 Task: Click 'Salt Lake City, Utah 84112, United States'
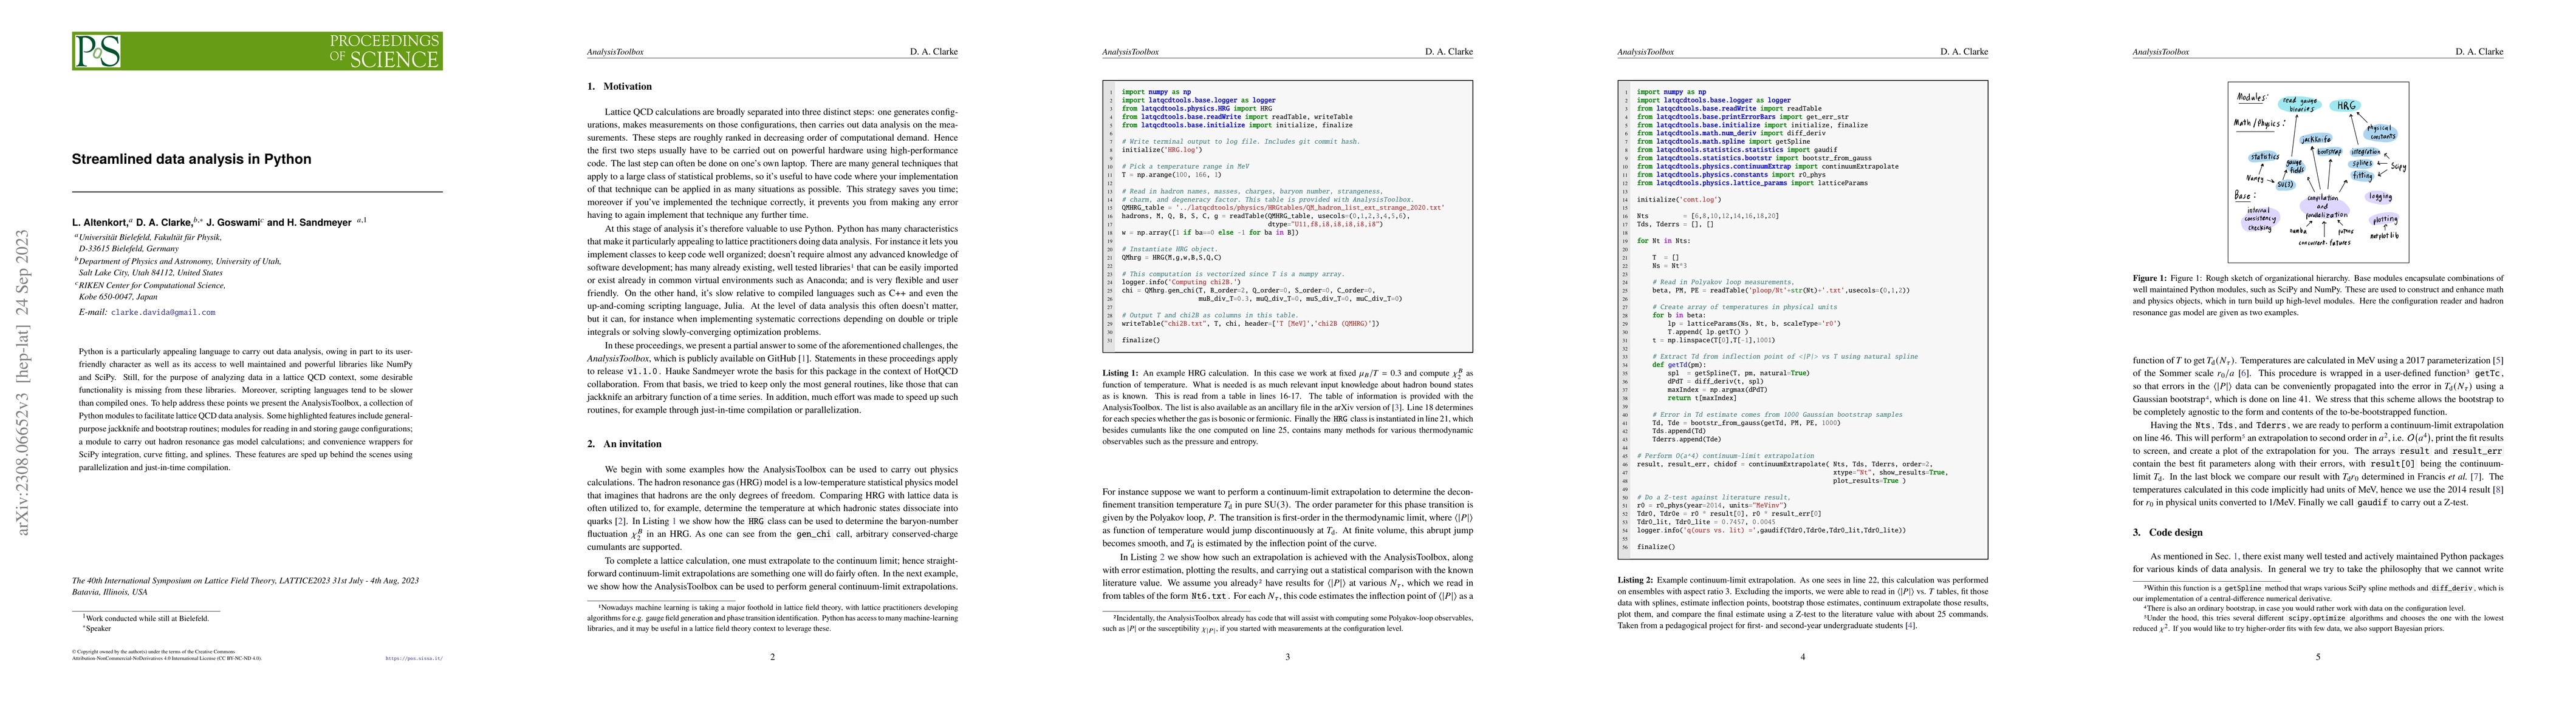151,272
